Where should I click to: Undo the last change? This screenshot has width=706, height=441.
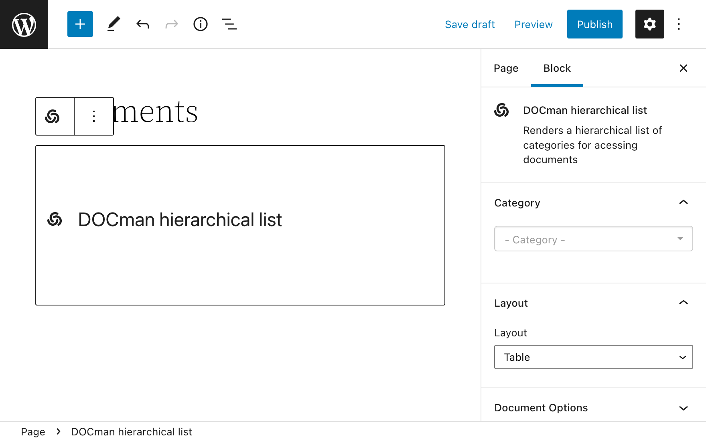coord(143,24)
